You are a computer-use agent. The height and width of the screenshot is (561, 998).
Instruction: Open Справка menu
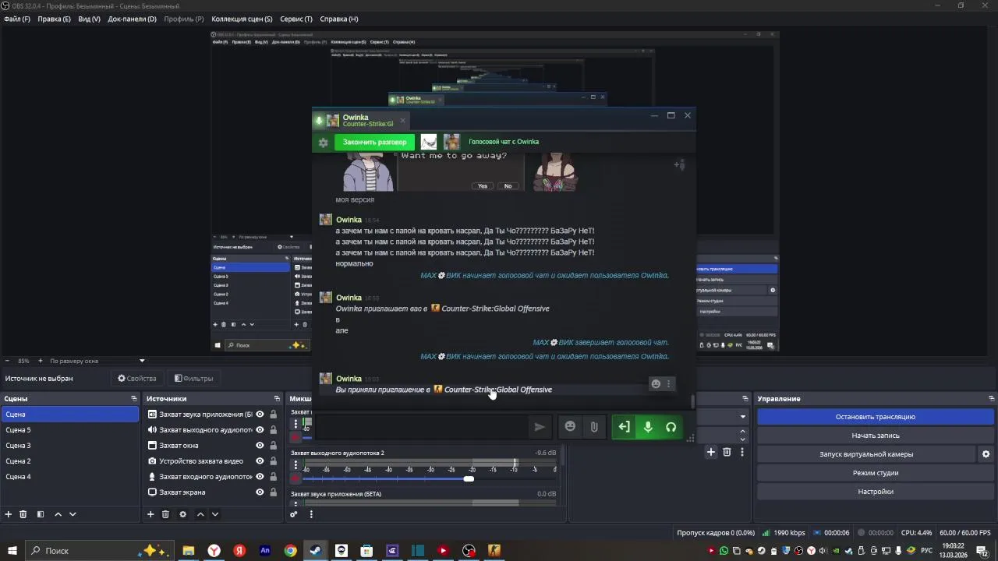click(339, 19)
